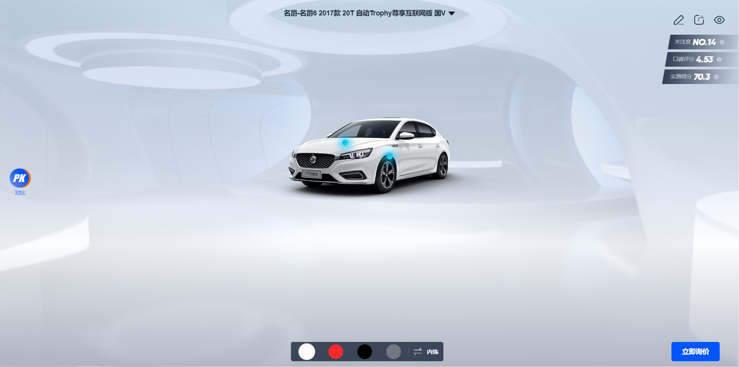739x367 pixels.
Task: Click the white MG6 car image
Action: pos(369,155)
